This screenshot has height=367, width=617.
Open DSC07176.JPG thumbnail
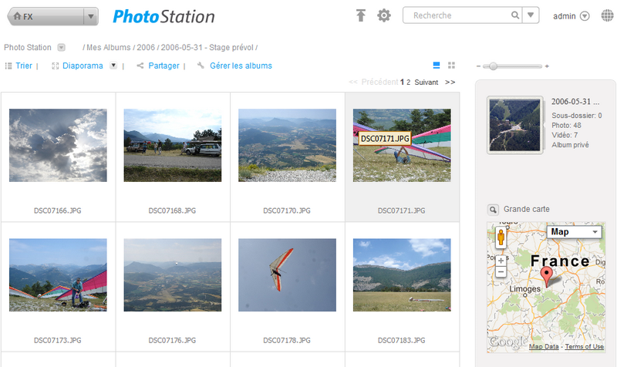172,275
